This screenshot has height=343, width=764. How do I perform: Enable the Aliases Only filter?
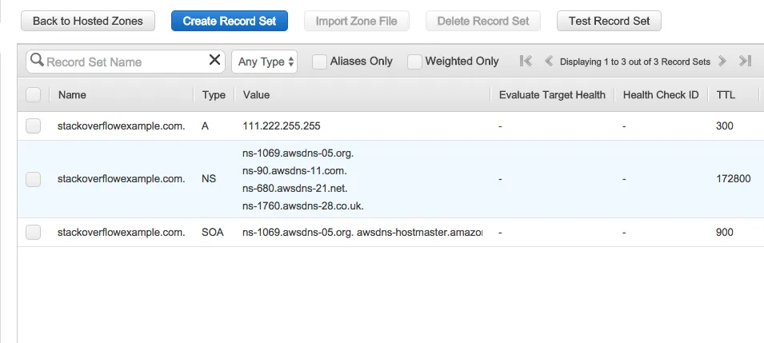tap(319, 62)
